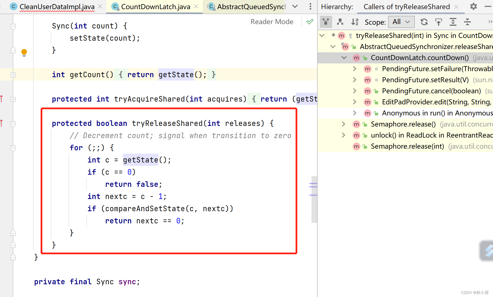Expand the folded getCount method
Viewport: 493px width, 297px height.
pos(13,75)
